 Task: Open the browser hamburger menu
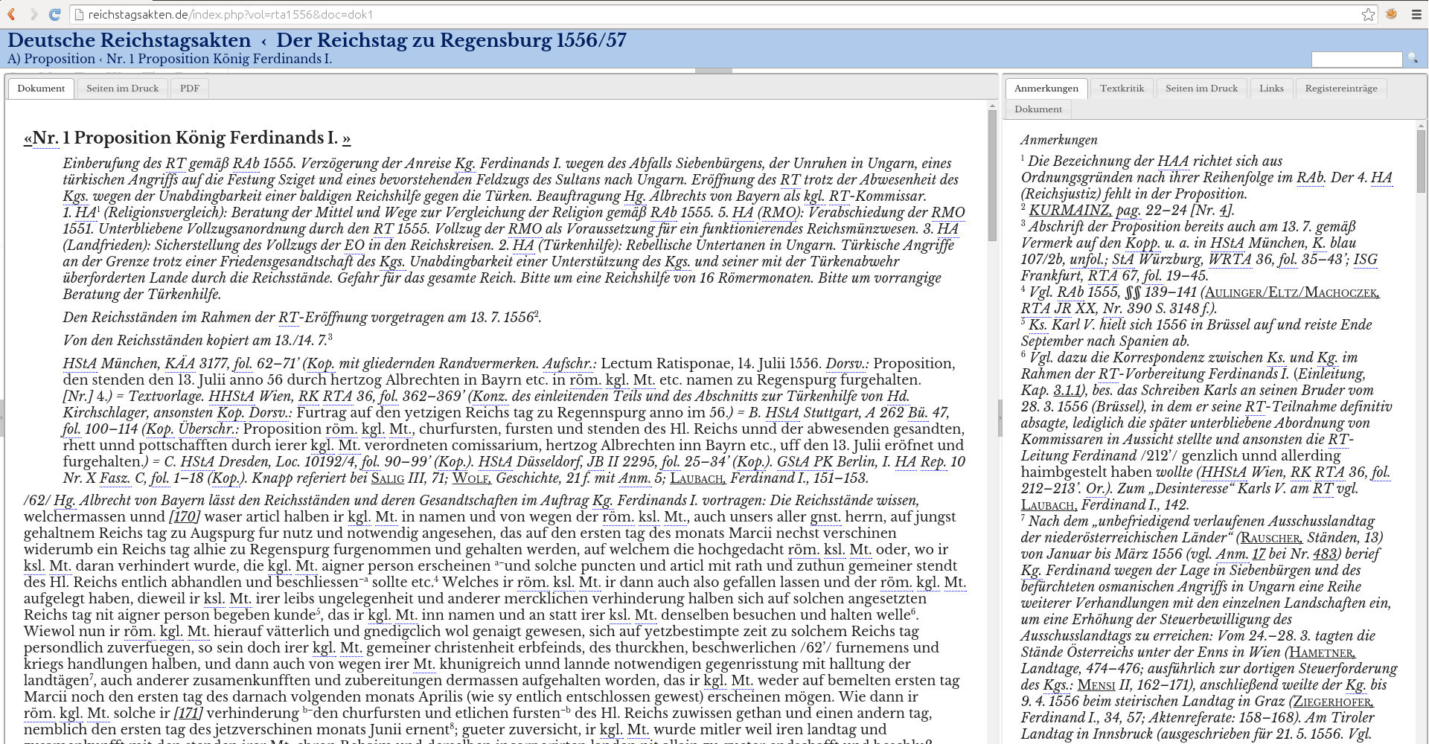1416,14
